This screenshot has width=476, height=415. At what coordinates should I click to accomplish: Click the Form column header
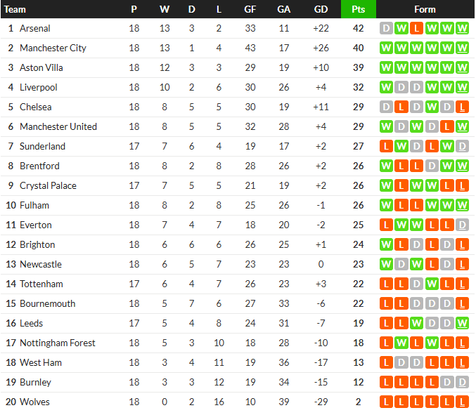click(x=425, y=9)
